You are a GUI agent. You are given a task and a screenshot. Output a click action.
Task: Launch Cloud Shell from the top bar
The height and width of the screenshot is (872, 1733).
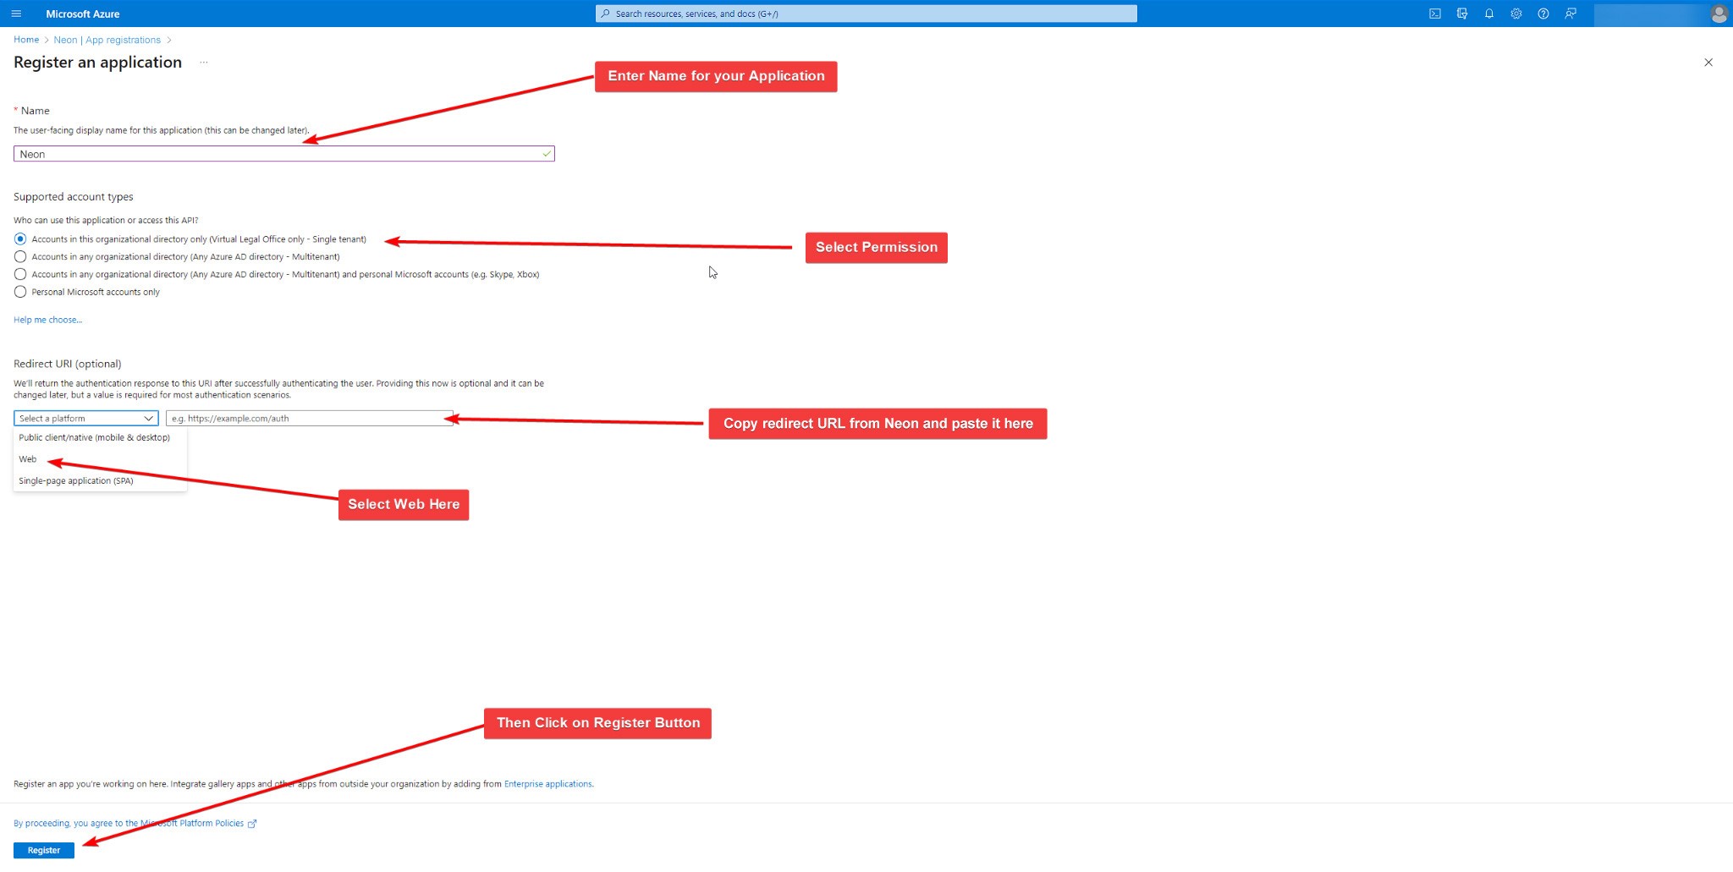point(1435,14)
